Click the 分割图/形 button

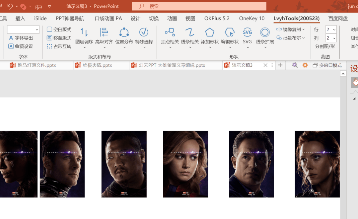(x=325, y=46)
